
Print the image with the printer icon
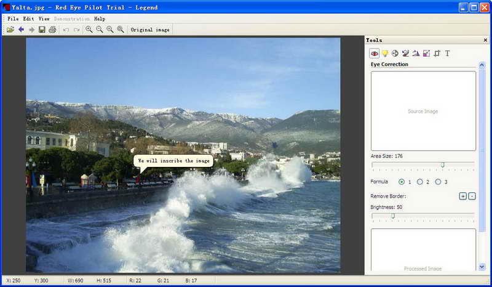pyautogui.click(x=52, y=30)
